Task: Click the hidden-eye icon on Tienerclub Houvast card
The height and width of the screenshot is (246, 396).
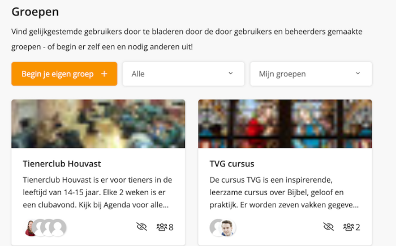Action: coord(141,227)
